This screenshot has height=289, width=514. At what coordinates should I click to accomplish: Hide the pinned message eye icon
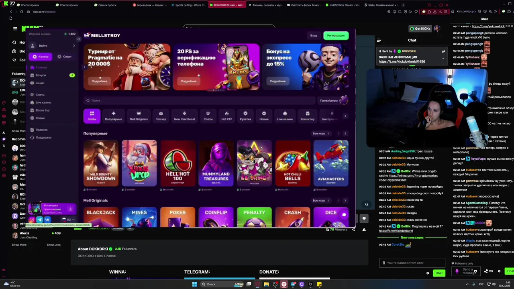(x=443, y=51)
